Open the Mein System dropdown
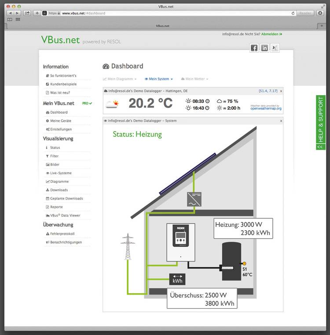The image size is (330, 335). (x=159, y=79)
